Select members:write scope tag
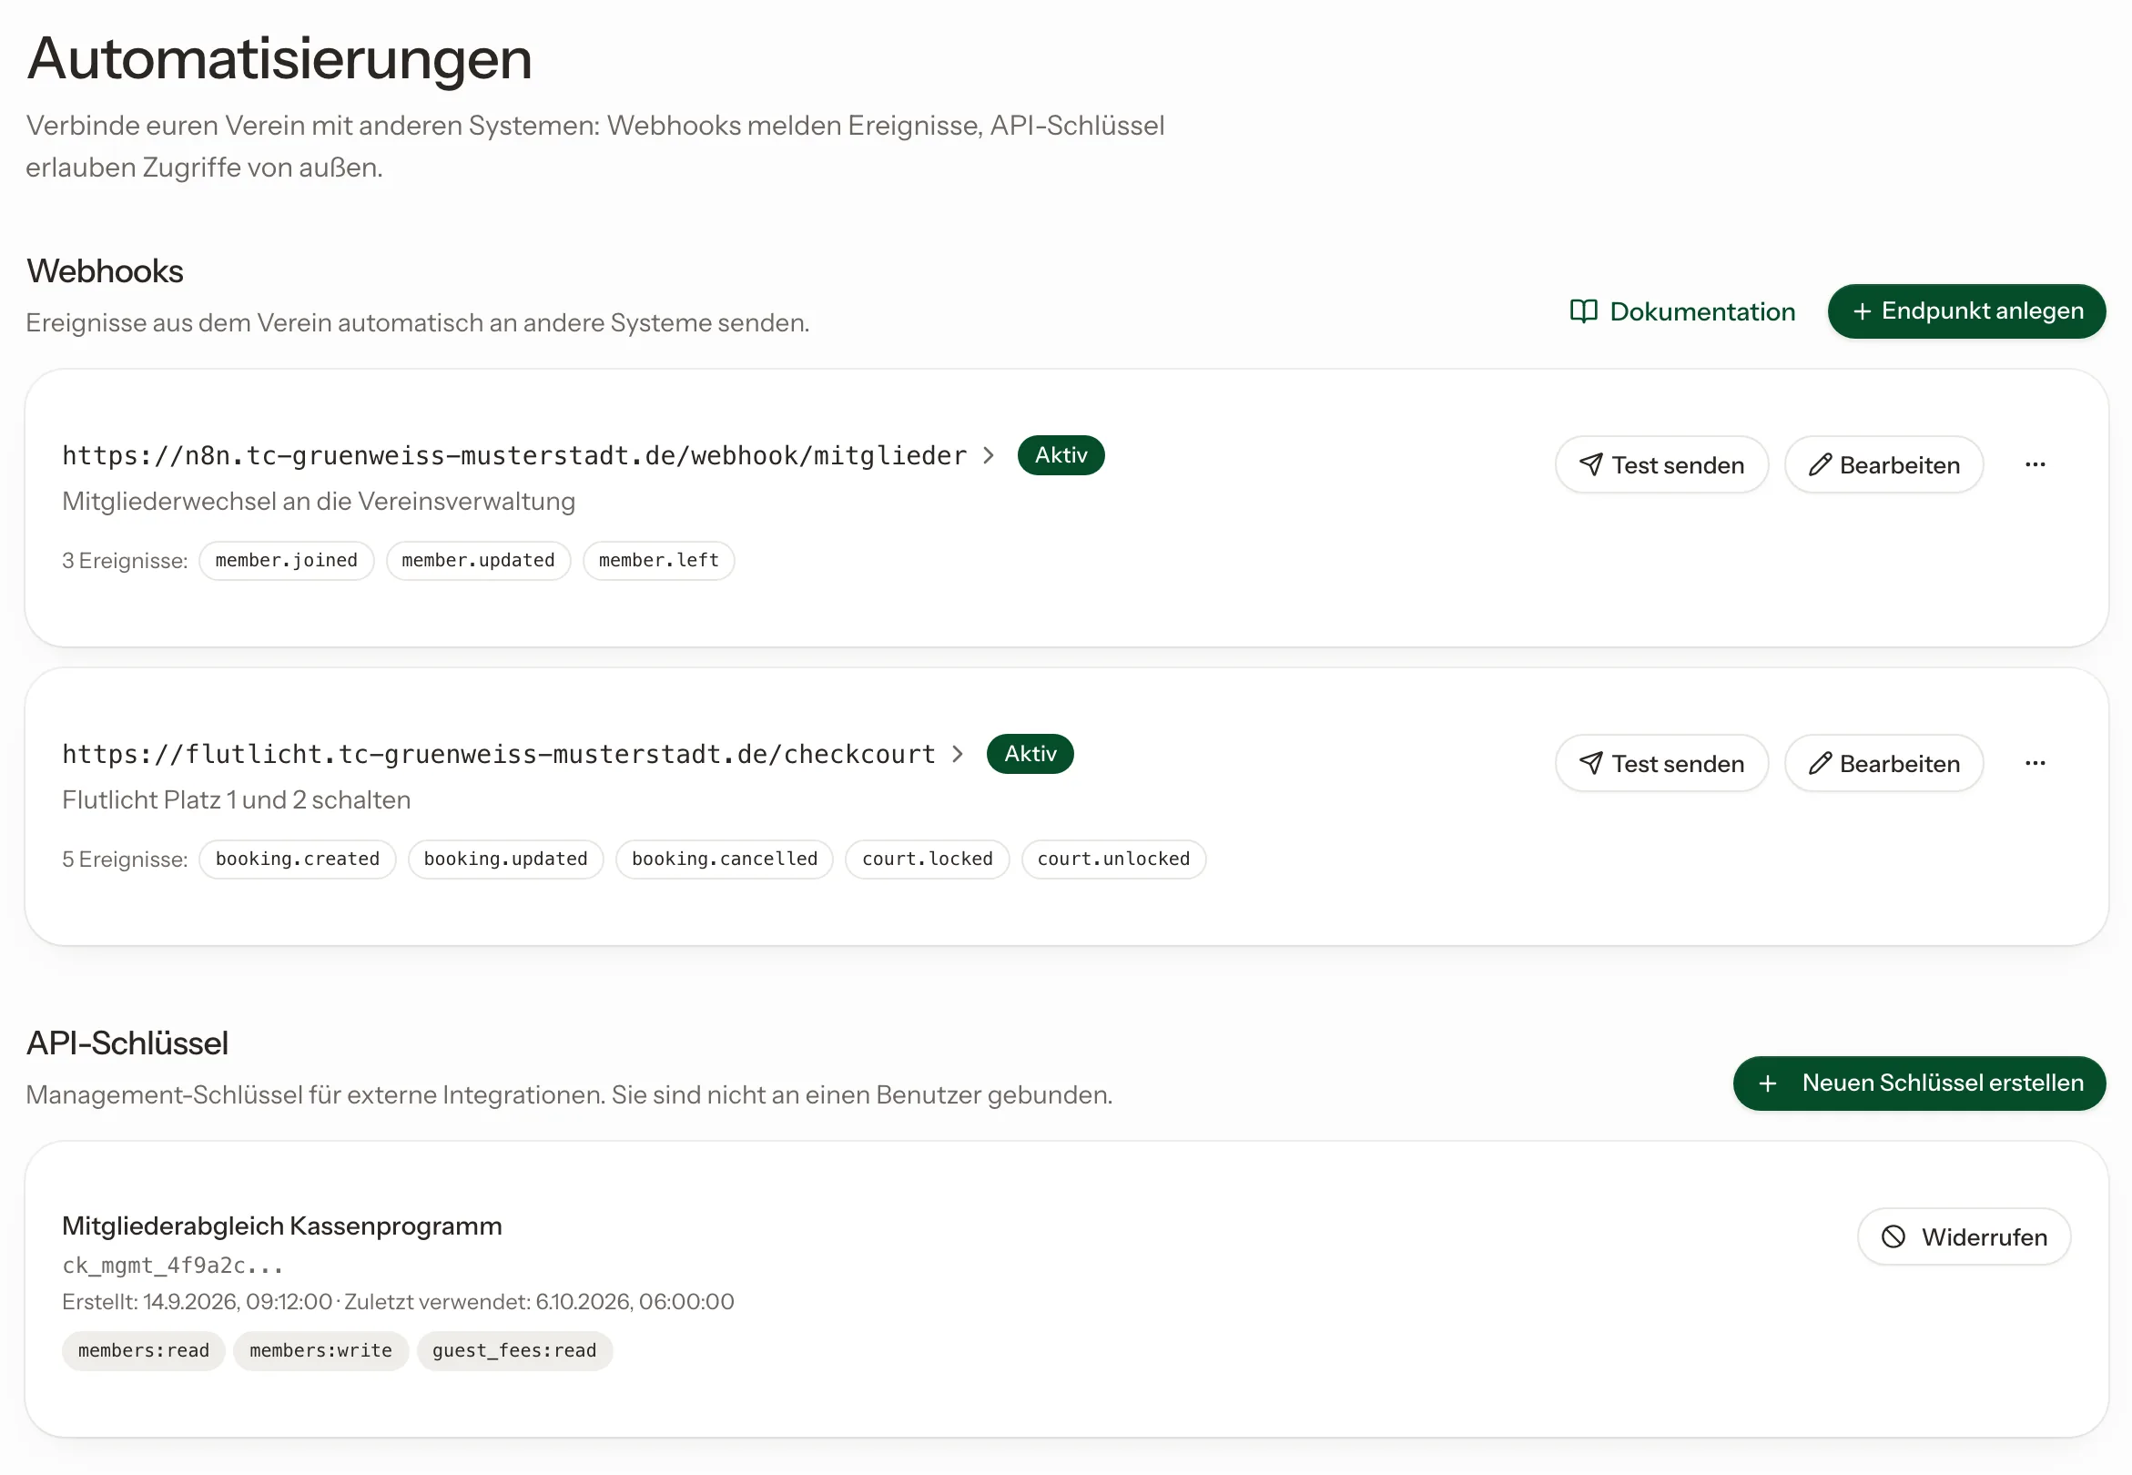 (x=320, y=1351)
